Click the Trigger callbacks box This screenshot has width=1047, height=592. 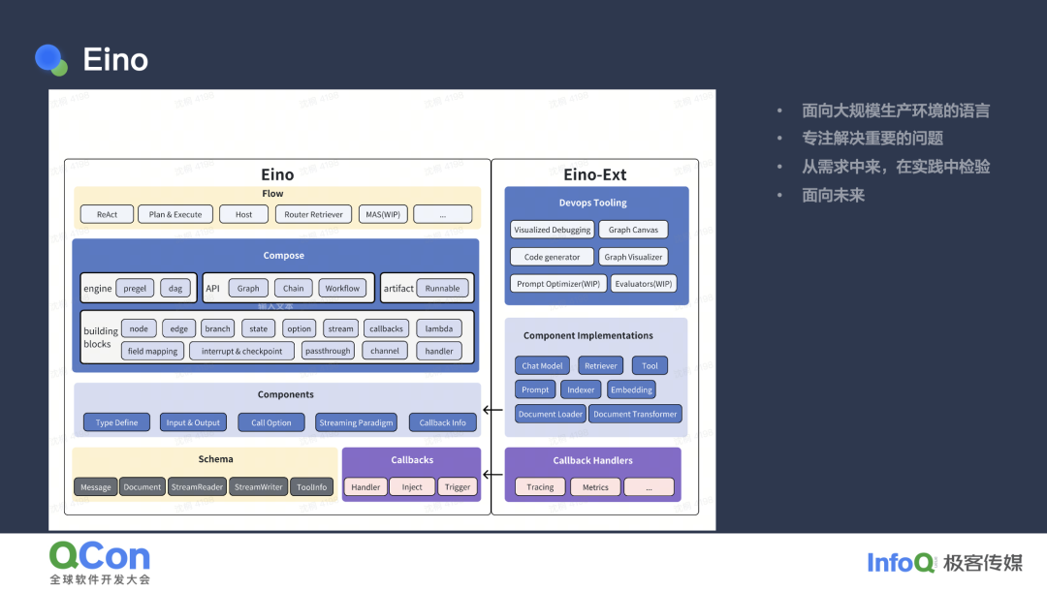(458, 486)
